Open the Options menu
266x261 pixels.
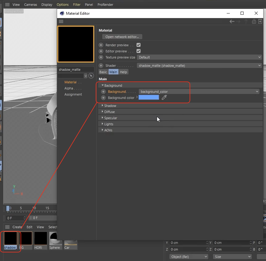tap(63, 5)
